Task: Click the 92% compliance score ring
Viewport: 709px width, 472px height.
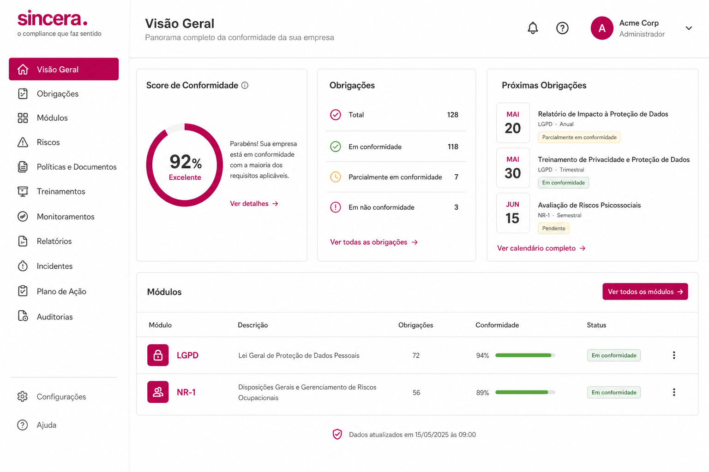Action: [185, 165]
